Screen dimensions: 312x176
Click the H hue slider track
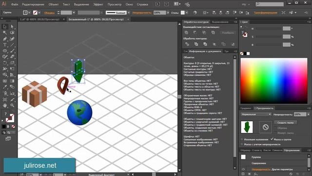269,28
